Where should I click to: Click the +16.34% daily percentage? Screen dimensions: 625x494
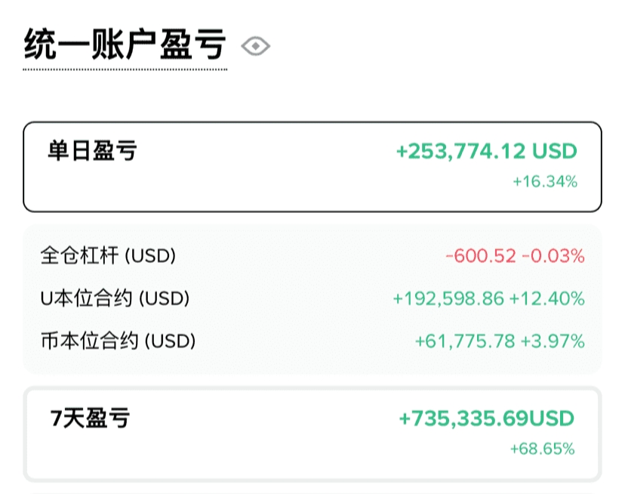point(544,181)
